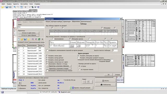This screenshot has width=167, height=94.
Task: Switch to the Общие tab in Параметры
Action: coord(48,22)
